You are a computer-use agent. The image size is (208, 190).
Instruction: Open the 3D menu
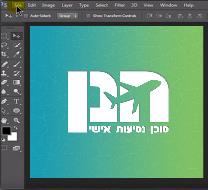coord(134,5)
